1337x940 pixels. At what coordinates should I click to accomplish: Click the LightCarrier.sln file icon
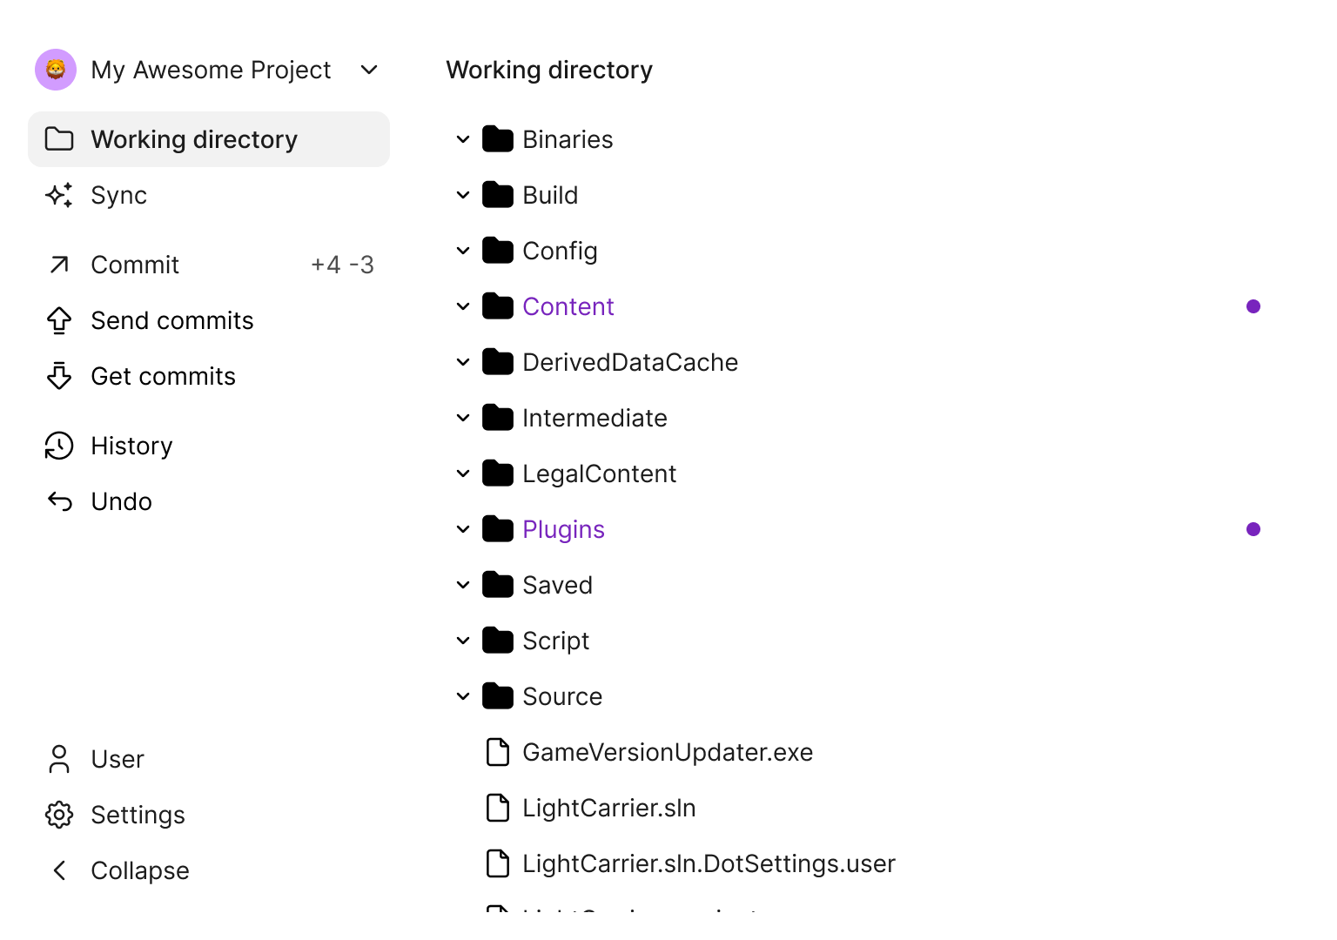click(x=498, y=808)
